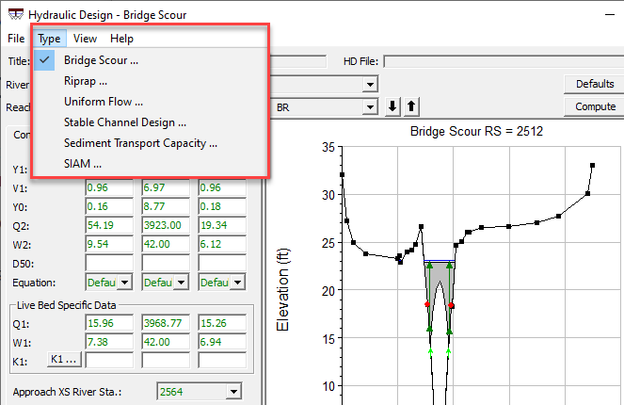Open the View menu
Screen dimensions: 624x405
(x=85, y=39)
